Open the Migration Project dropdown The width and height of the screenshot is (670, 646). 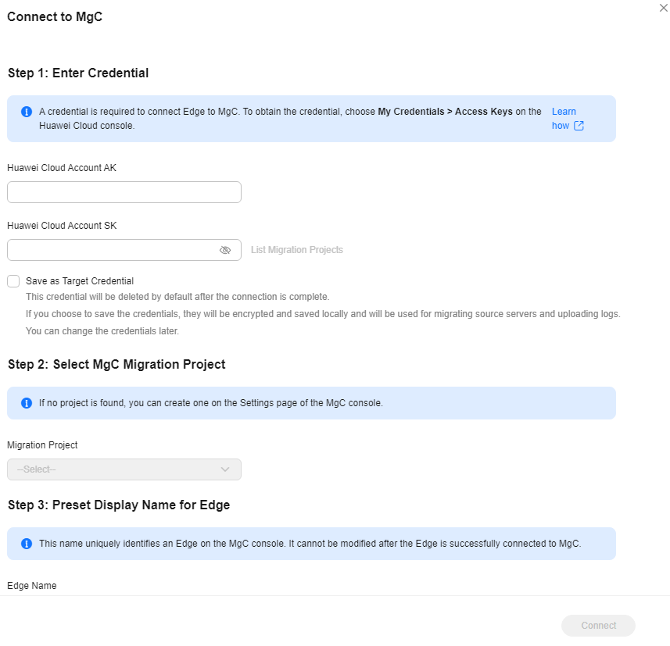124,469
